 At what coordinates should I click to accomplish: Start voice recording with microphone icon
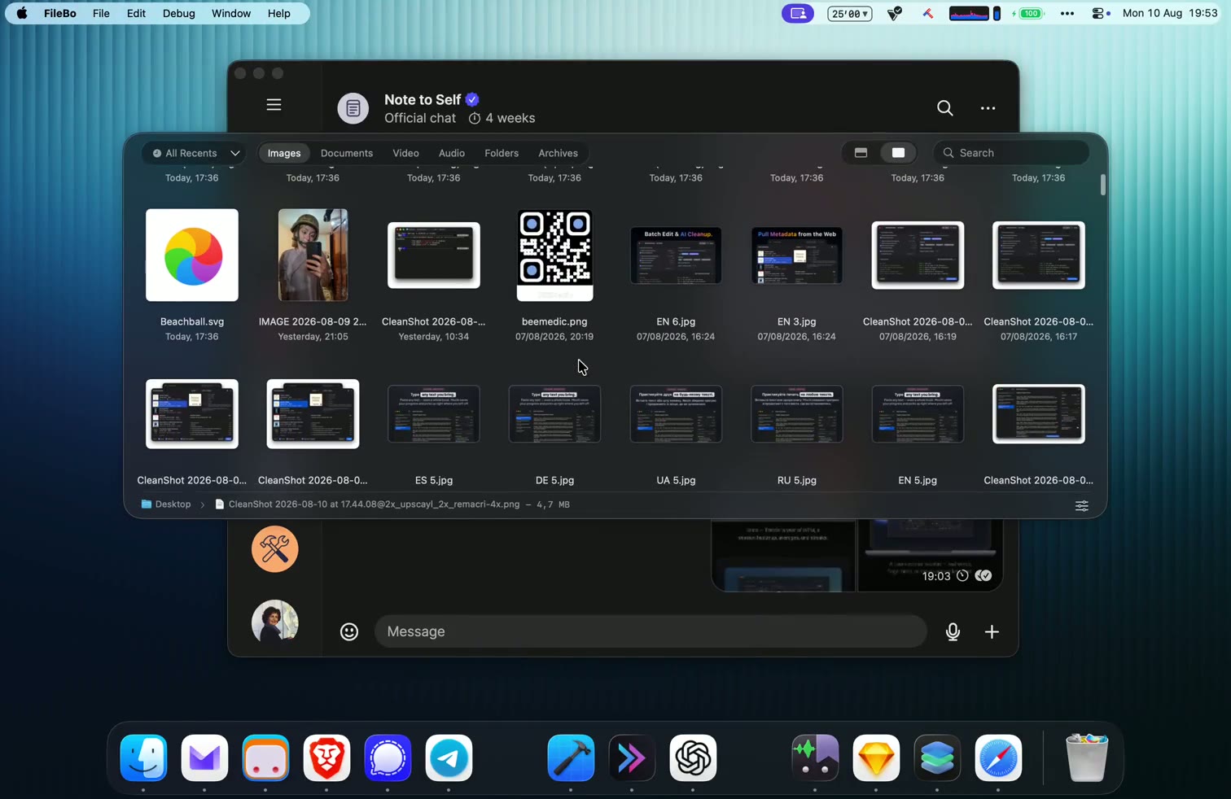[953, 631]
